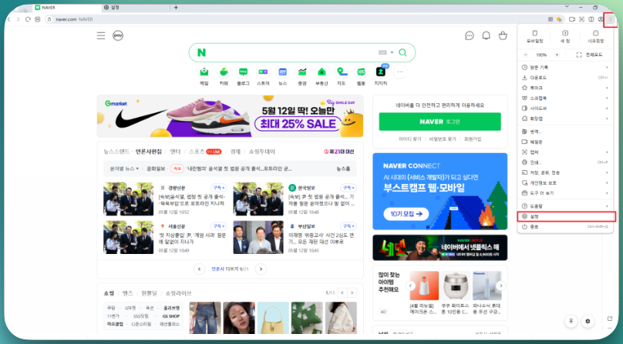Show more shortcuts via ellipsis icon
This screenshot has height=344, width=623.
pos(400,72)
